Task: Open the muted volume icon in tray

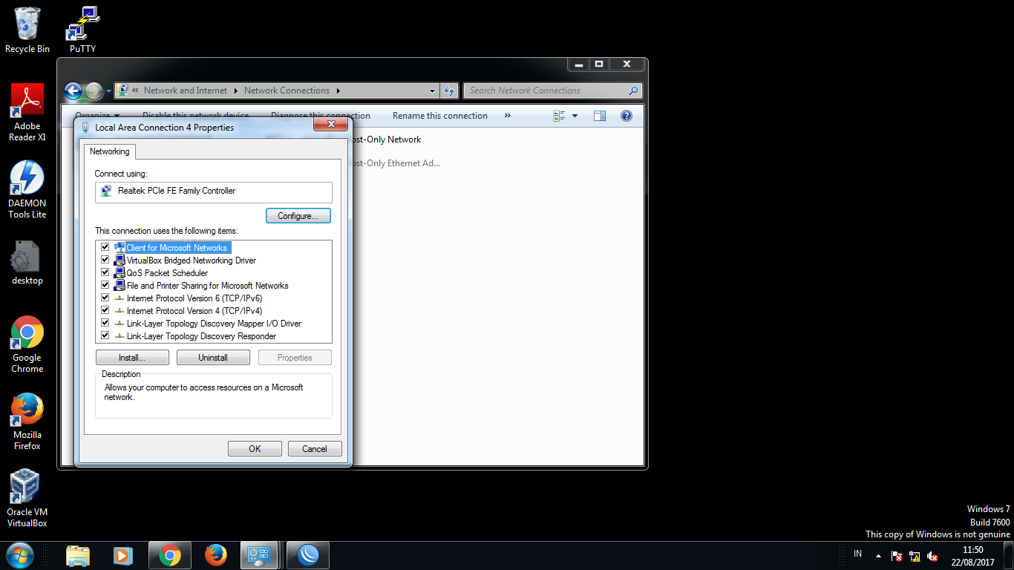Action: (932, 556)
